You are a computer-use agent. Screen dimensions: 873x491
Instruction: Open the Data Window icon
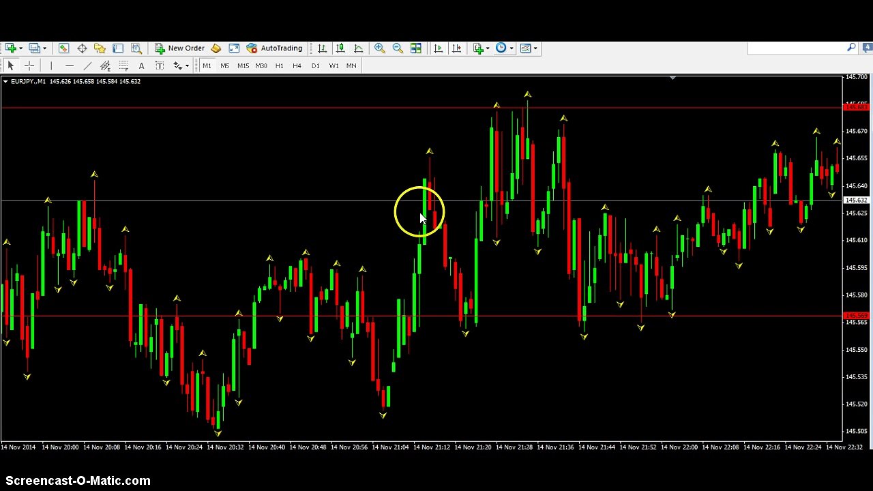click(x=82, y=48)
